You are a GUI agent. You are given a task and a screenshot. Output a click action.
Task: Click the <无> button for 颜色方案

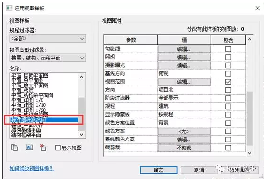click(184, 131)
